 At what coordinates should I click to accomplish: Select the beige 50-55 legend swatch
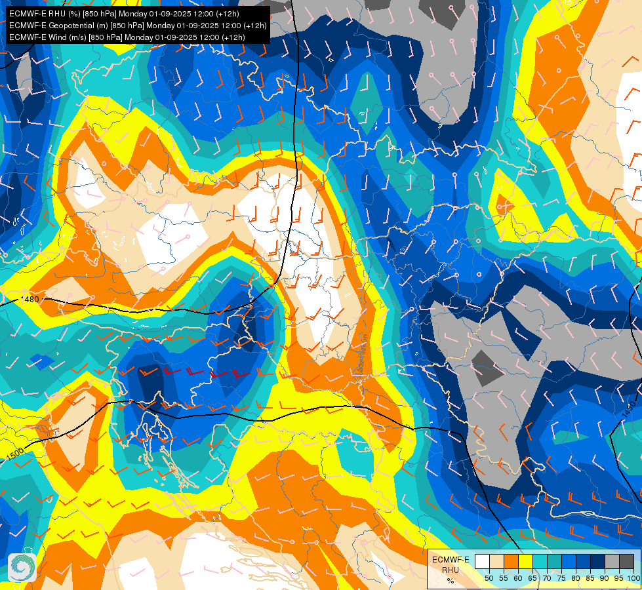click(x=496, y=561)
